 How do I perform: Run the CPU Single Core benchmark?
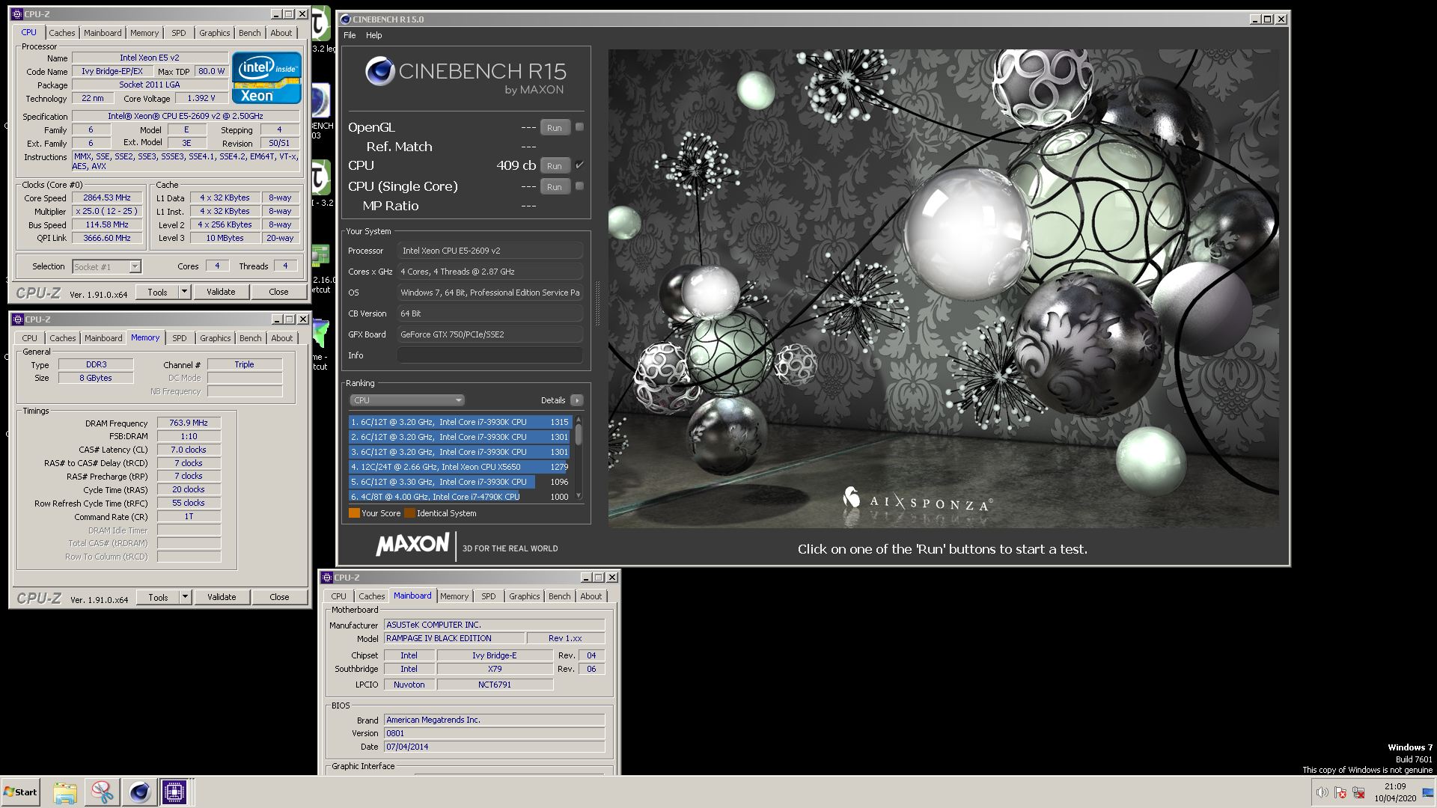point(554,187)
